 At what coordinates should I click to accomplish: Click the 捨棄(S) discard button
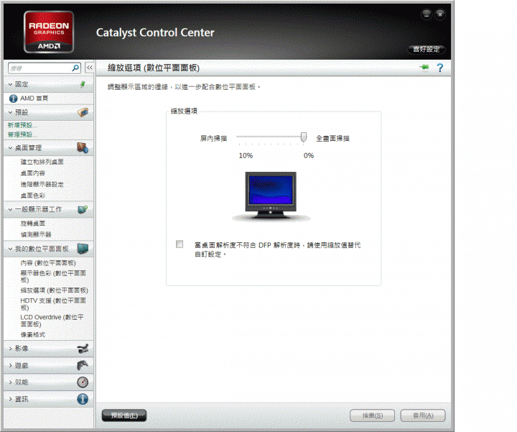[372, 415]
